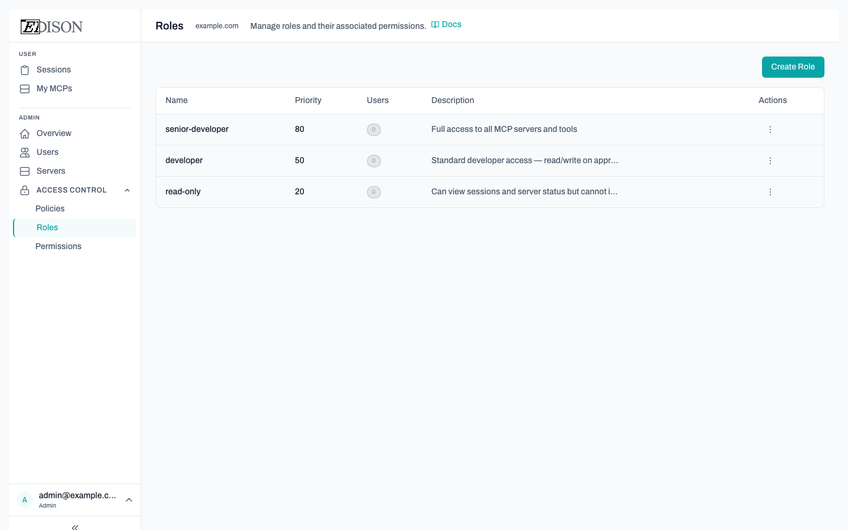Select the Servers icon in the admin section
Image resolution: width=848 pixels, height=530 pixels.
25,171
